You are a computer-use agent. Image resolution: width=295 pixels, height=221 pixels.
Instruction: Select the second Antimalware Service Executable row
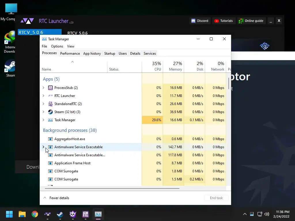pyautogui.click(x=133, y=155)
